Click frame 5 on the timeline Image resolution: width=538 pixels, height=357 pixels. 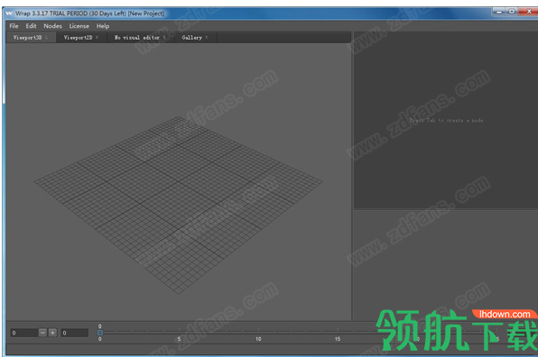click(x=179, y=338)
